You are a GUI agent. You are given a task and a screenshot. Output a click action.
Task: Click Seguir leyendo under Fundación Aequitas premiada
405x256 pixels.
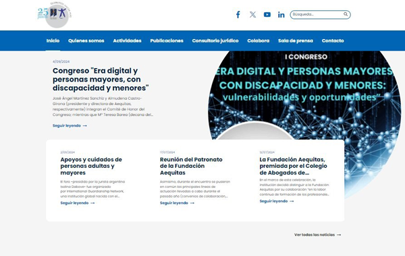click(x=277, y=201)
